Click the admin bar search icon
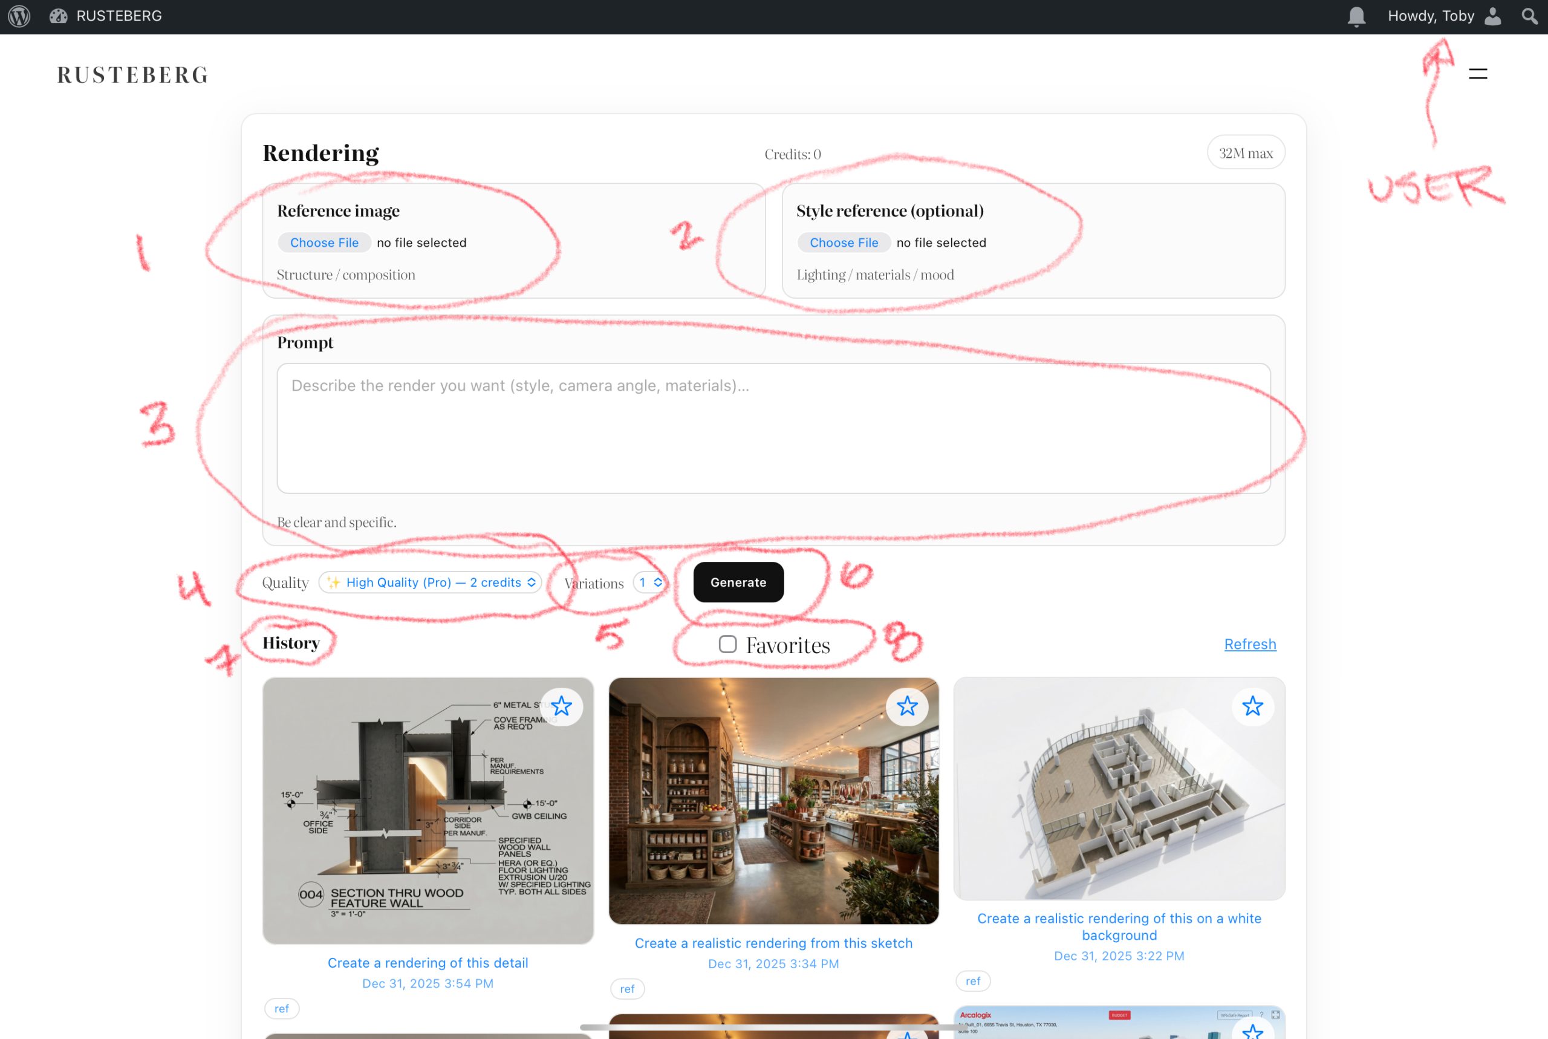The width and height of the screenshot is (1548, 1039). (x=1529, y=16)
